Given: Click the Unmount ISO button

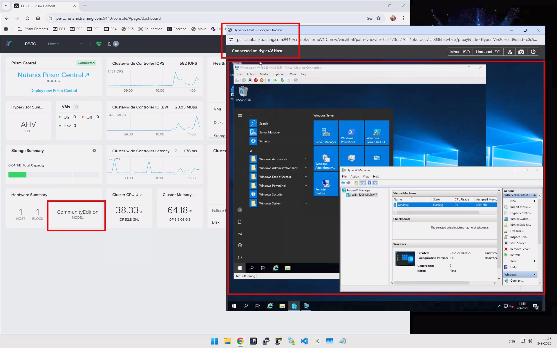Looking at the screenshot, I should pos(488,52).
